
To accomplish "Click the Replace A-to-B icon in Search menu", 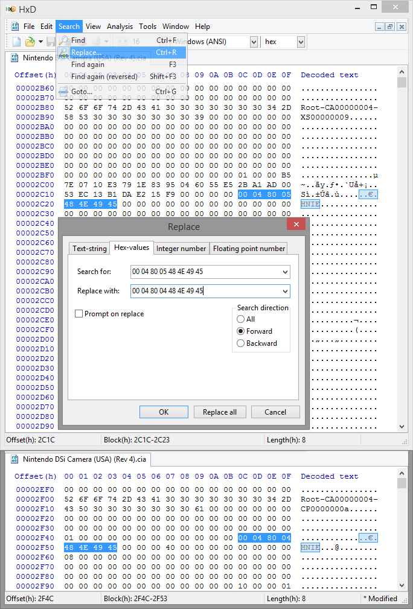I will (x=63, y=53).
